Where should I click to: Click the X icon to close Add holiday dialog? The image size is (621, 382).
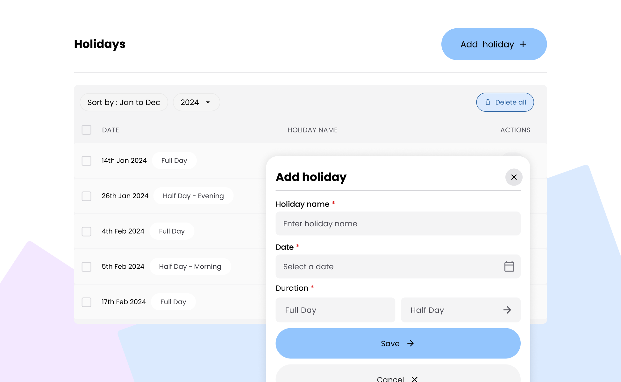pyautogui.click(x=514, y=177)
